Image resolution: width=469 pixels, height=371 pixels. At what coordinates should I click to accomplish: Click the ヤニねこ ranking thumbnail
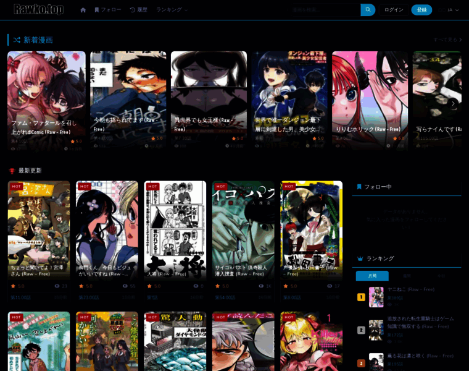(x=376, y=297)
